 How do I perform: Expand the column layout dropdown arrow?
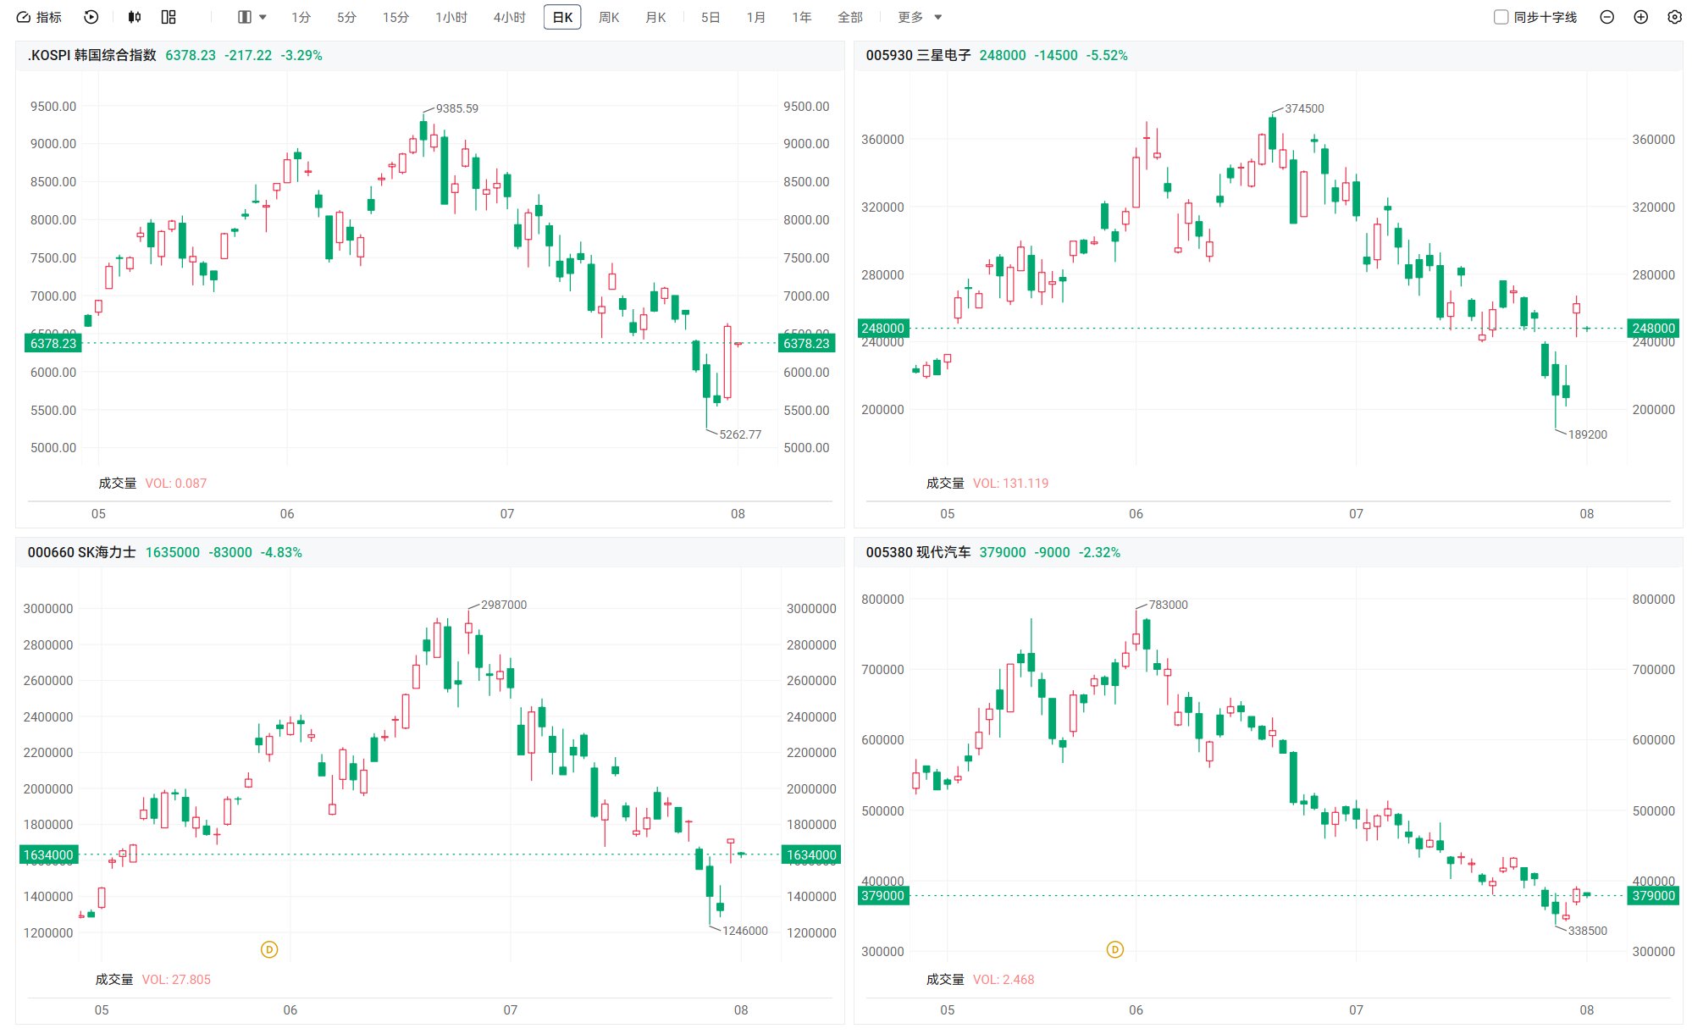pyautogui.click(x=263, y=17)
